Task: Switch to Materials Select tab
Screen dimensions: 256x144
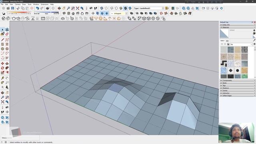Action: pyautogui.click(x=222, y=41)
